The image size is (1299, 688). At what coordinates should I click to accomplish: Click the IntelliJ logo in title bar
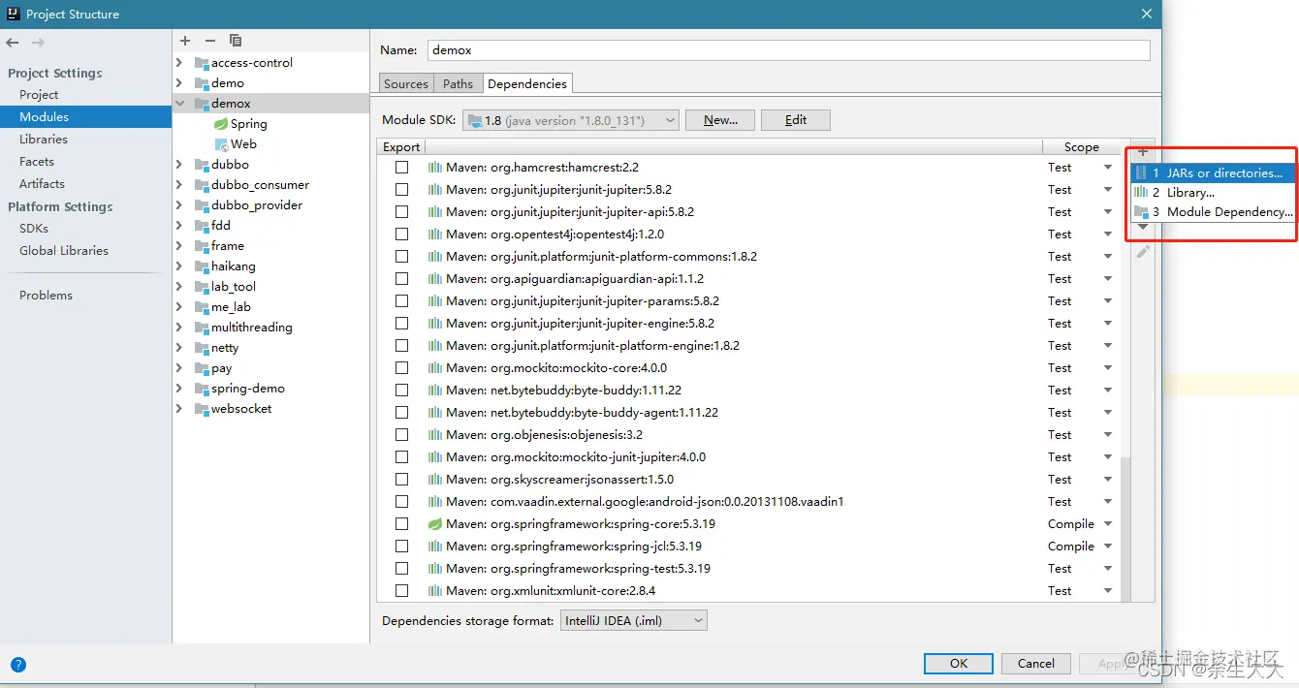tap(12, 14)
